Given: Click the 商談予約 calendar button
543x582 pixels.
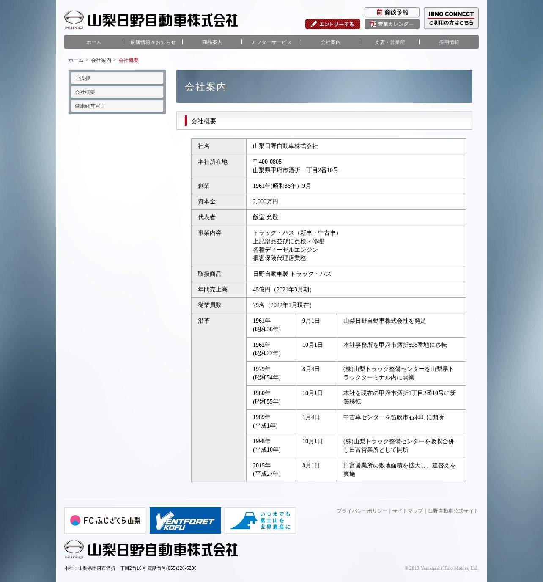Looking at the screenshot, I should (392, 12).
